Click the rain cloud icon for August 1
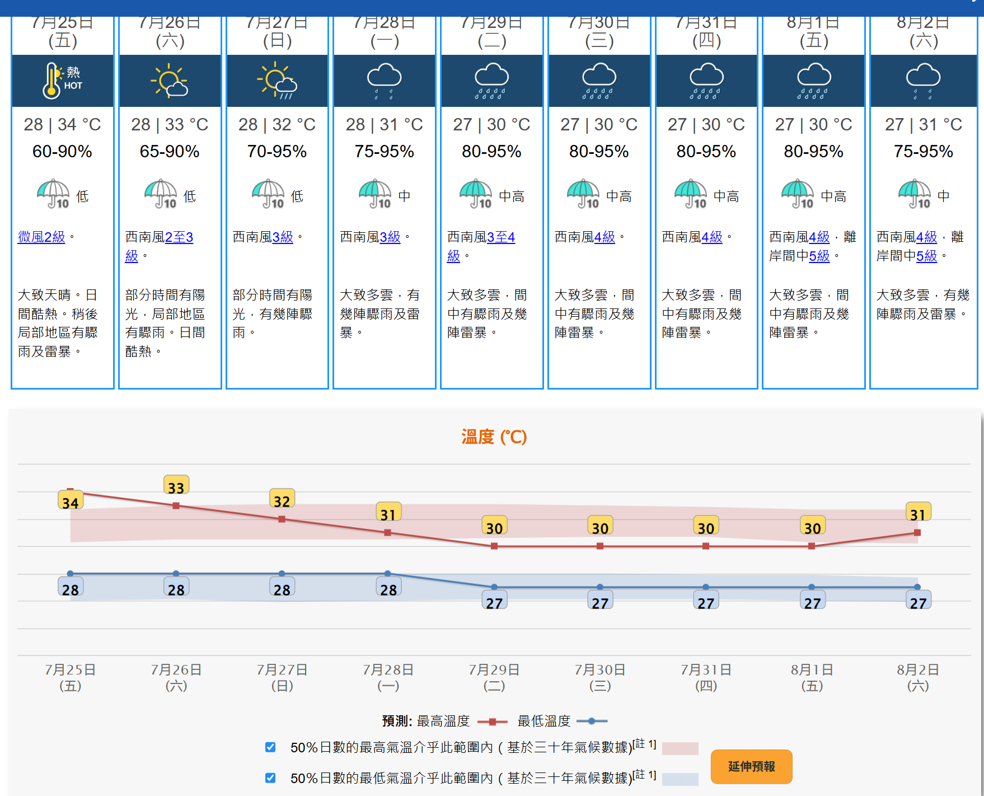984x796 pixels. (814, 81)
